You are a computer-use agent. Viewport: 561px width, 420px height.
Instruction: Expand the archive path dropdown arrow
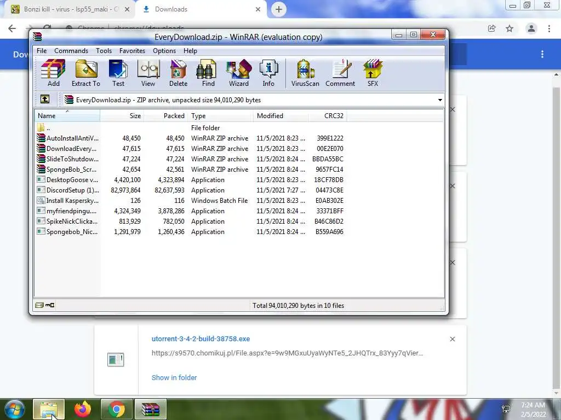point(440,100)
